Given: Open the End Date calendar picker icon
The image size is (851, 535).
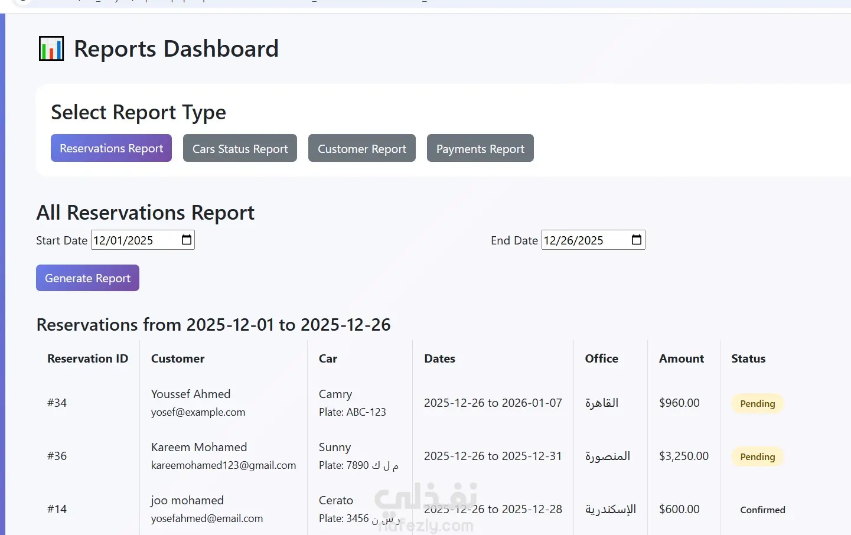Looking at the screenshot, I should (x=637, y=240).
